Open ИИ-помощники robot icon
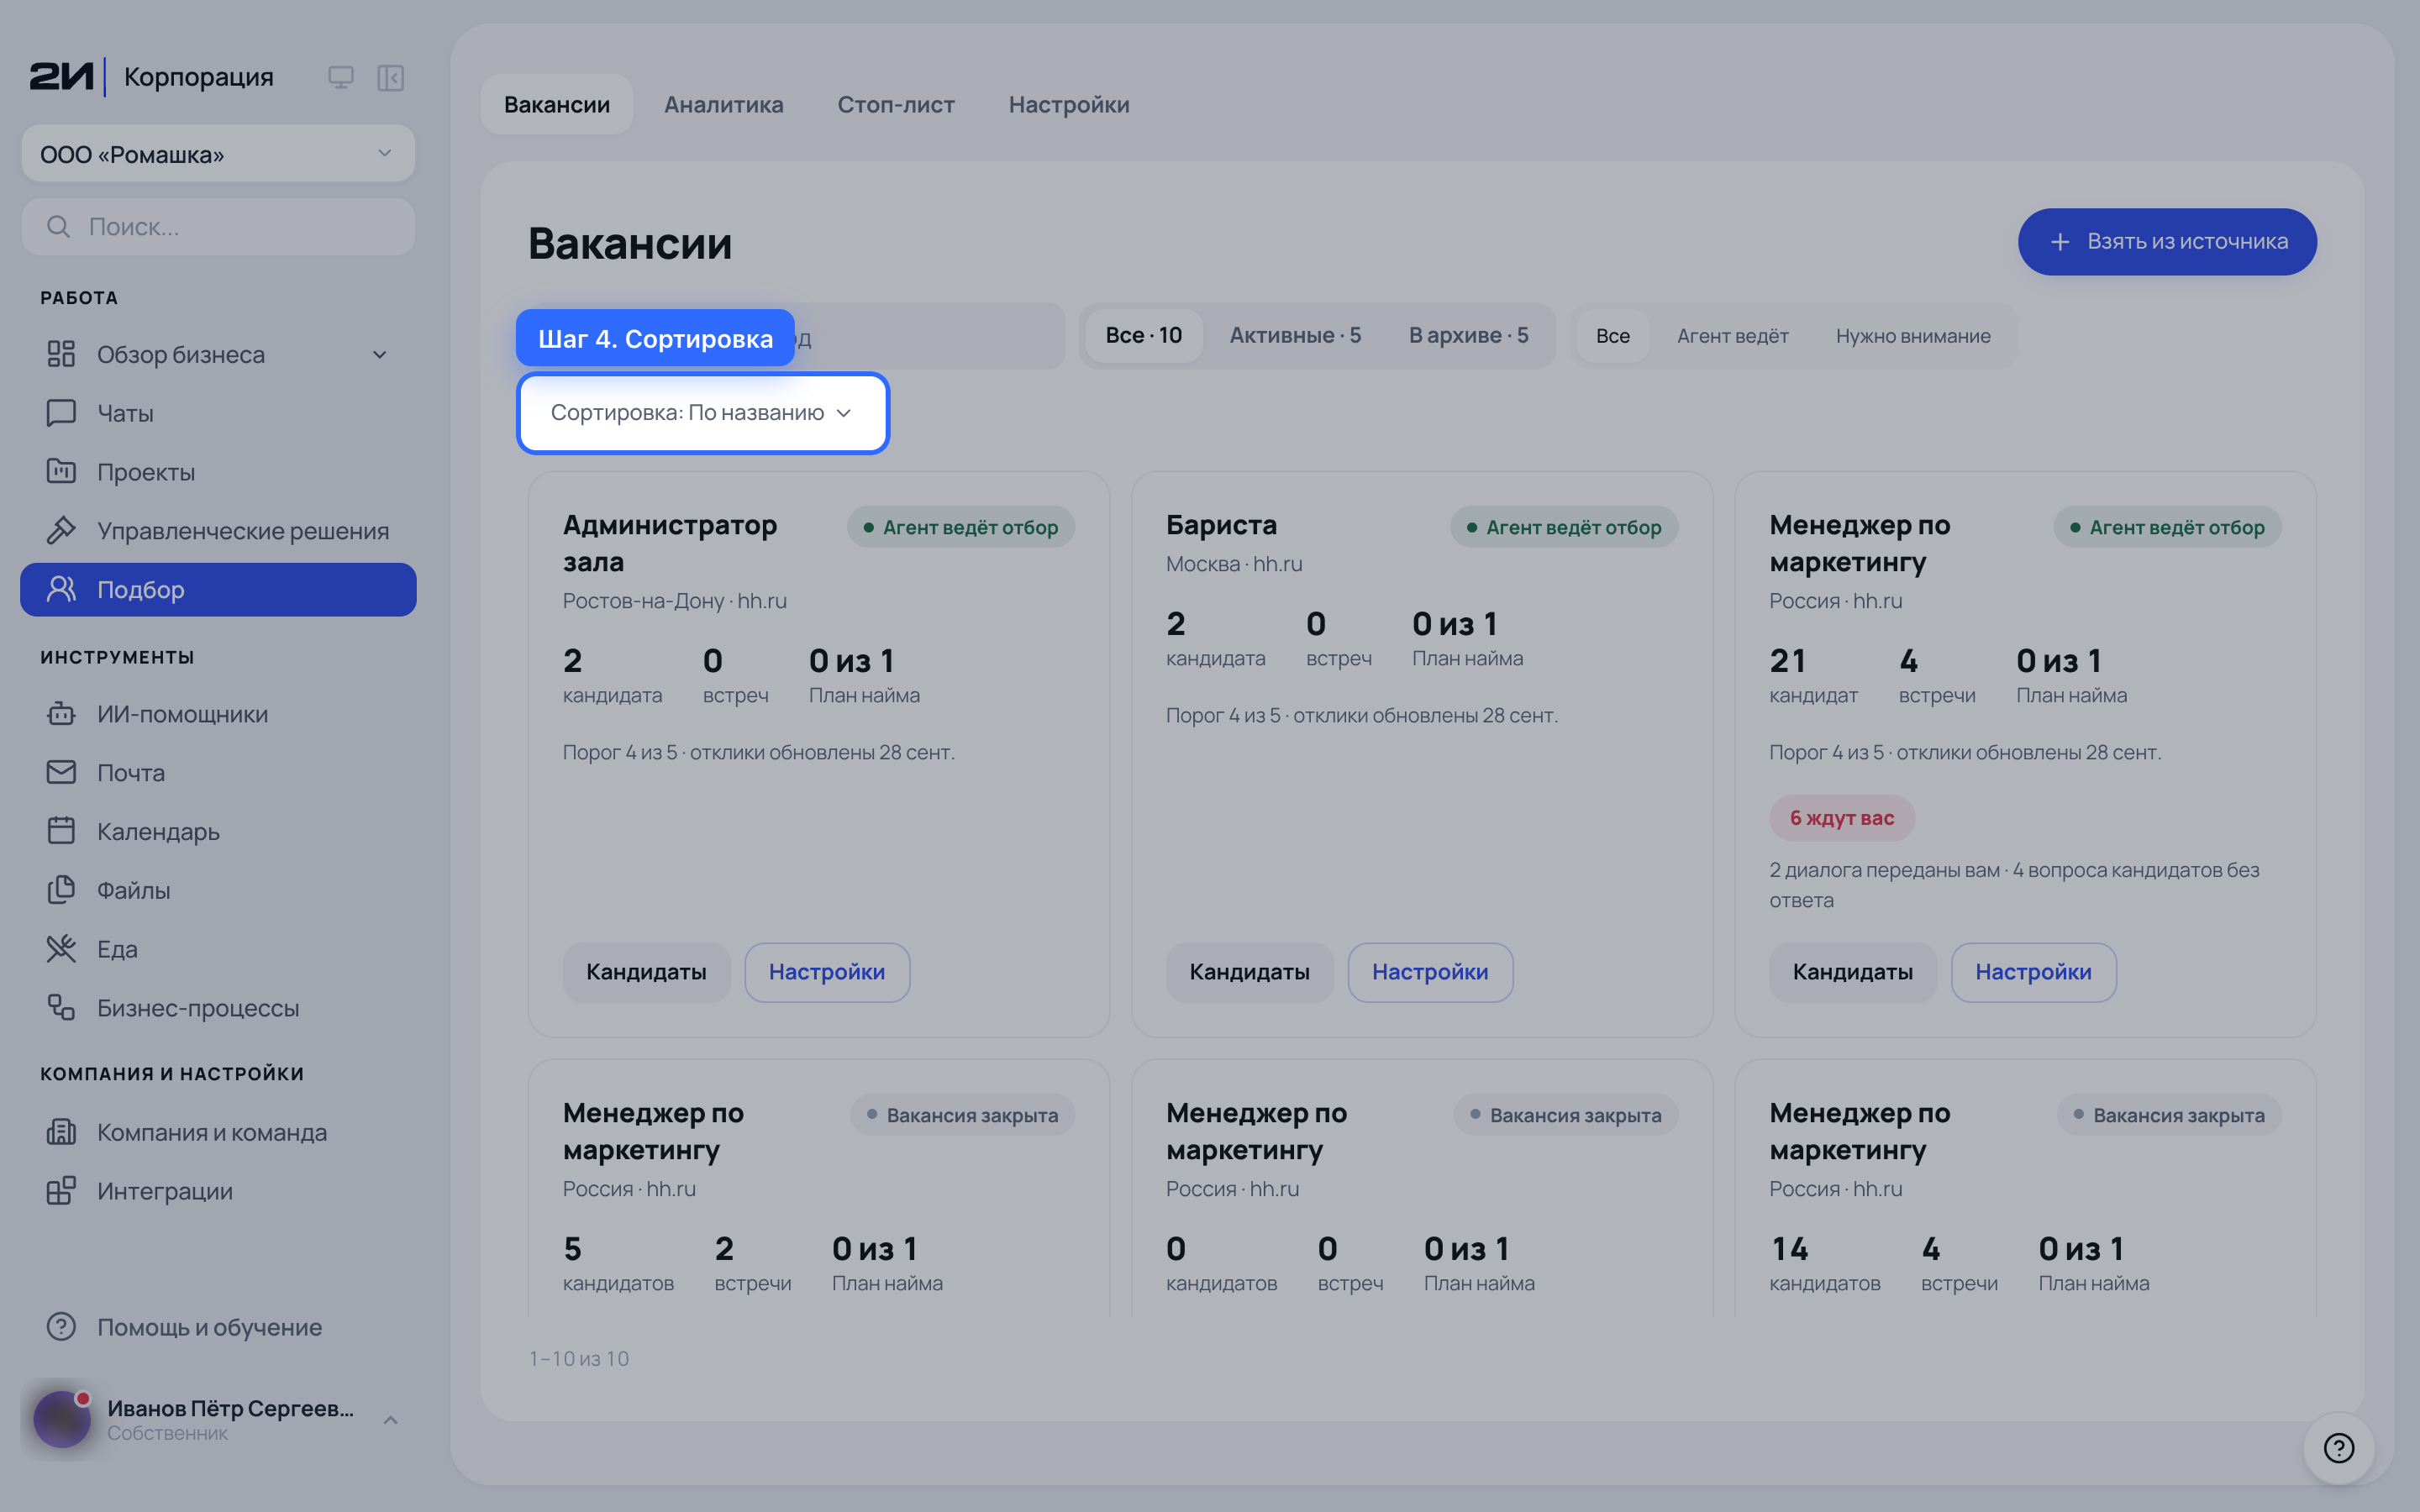 (x=61, y=713)
